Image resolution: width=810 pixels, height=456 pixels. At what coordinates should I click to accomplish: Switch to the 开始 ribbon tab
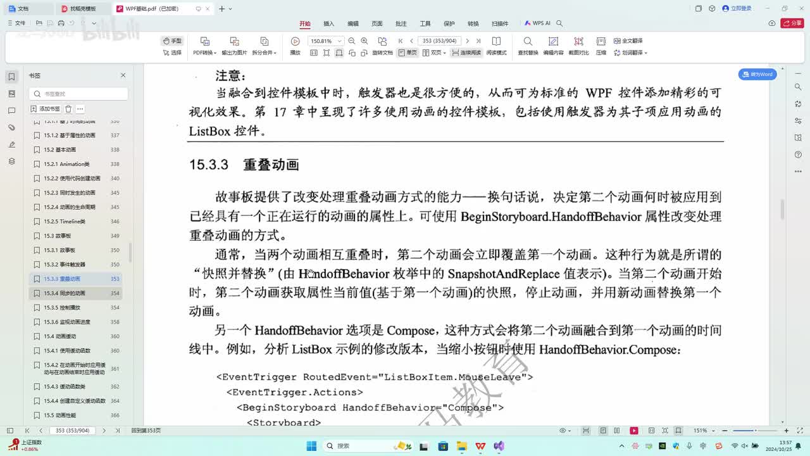coord(305,23)
